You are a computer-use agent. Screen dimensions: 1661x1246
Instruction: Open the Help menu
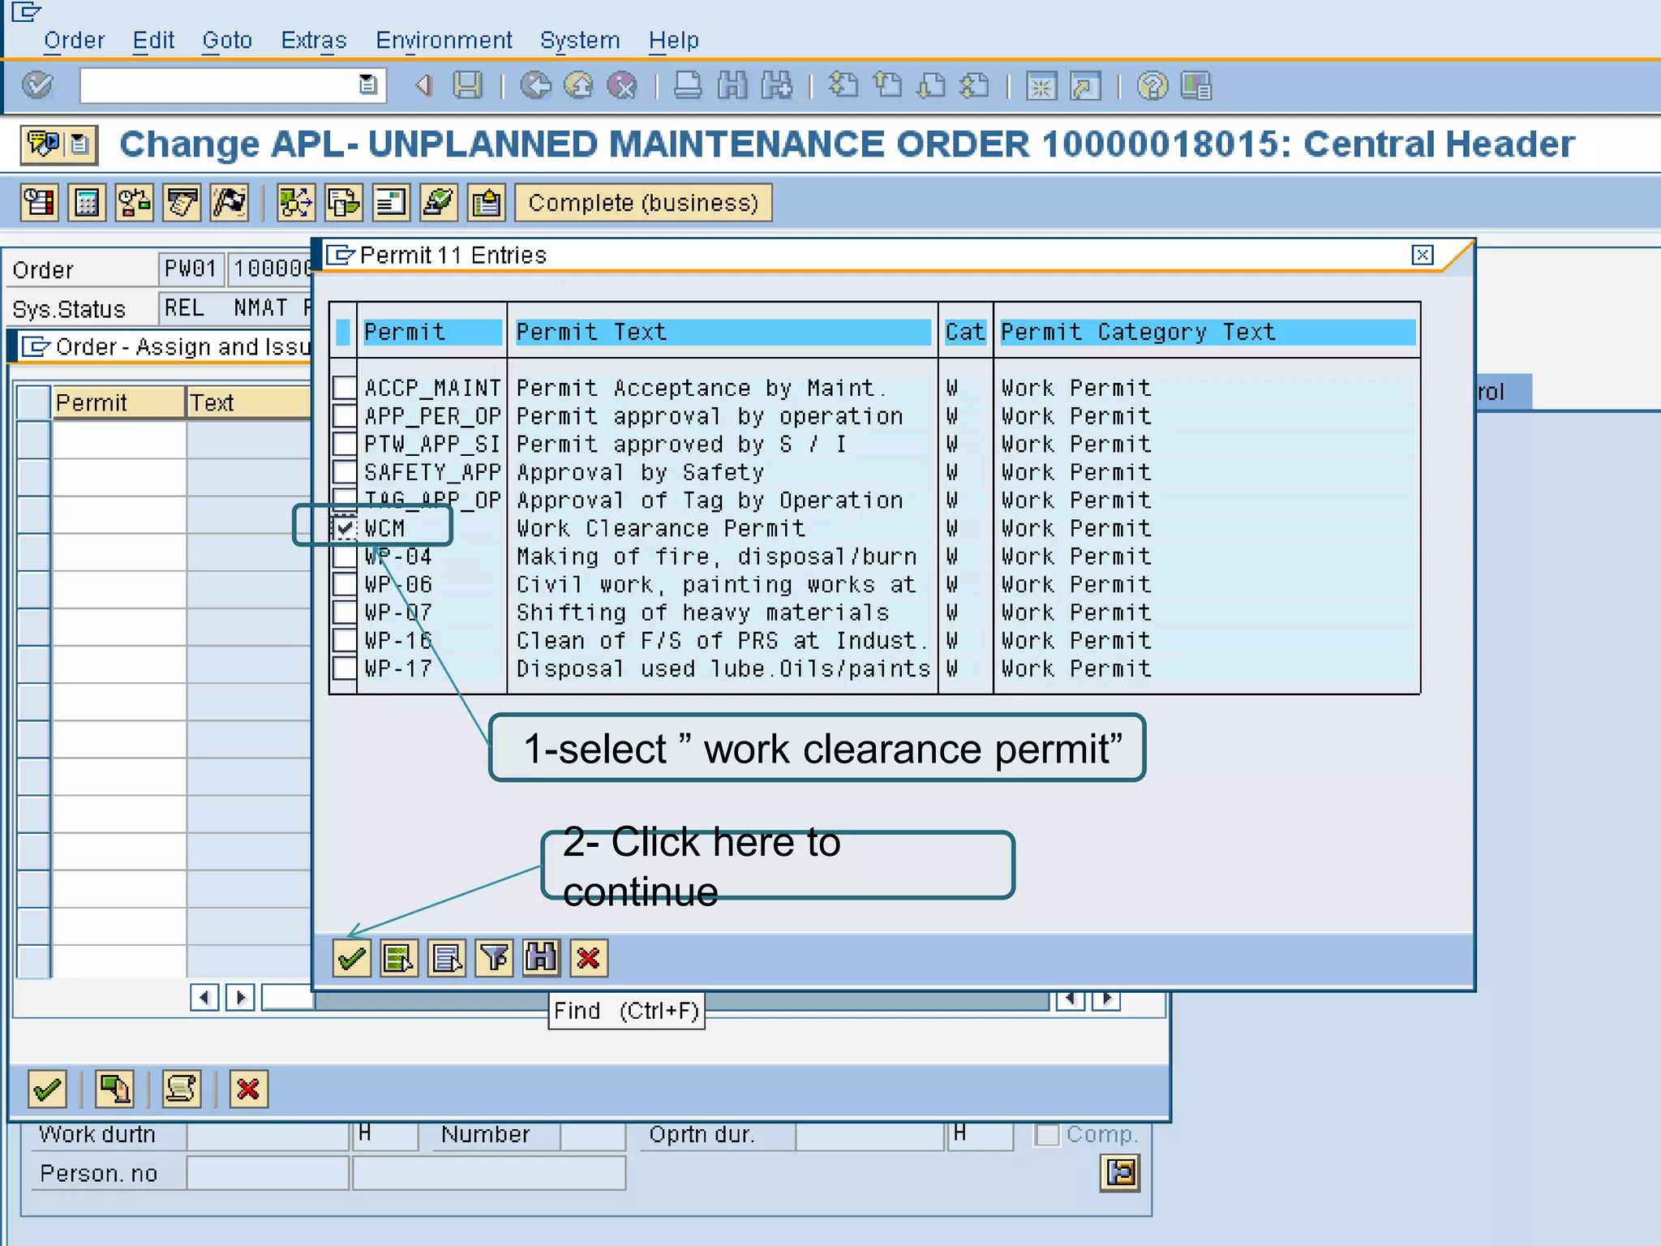click(673, 40)
